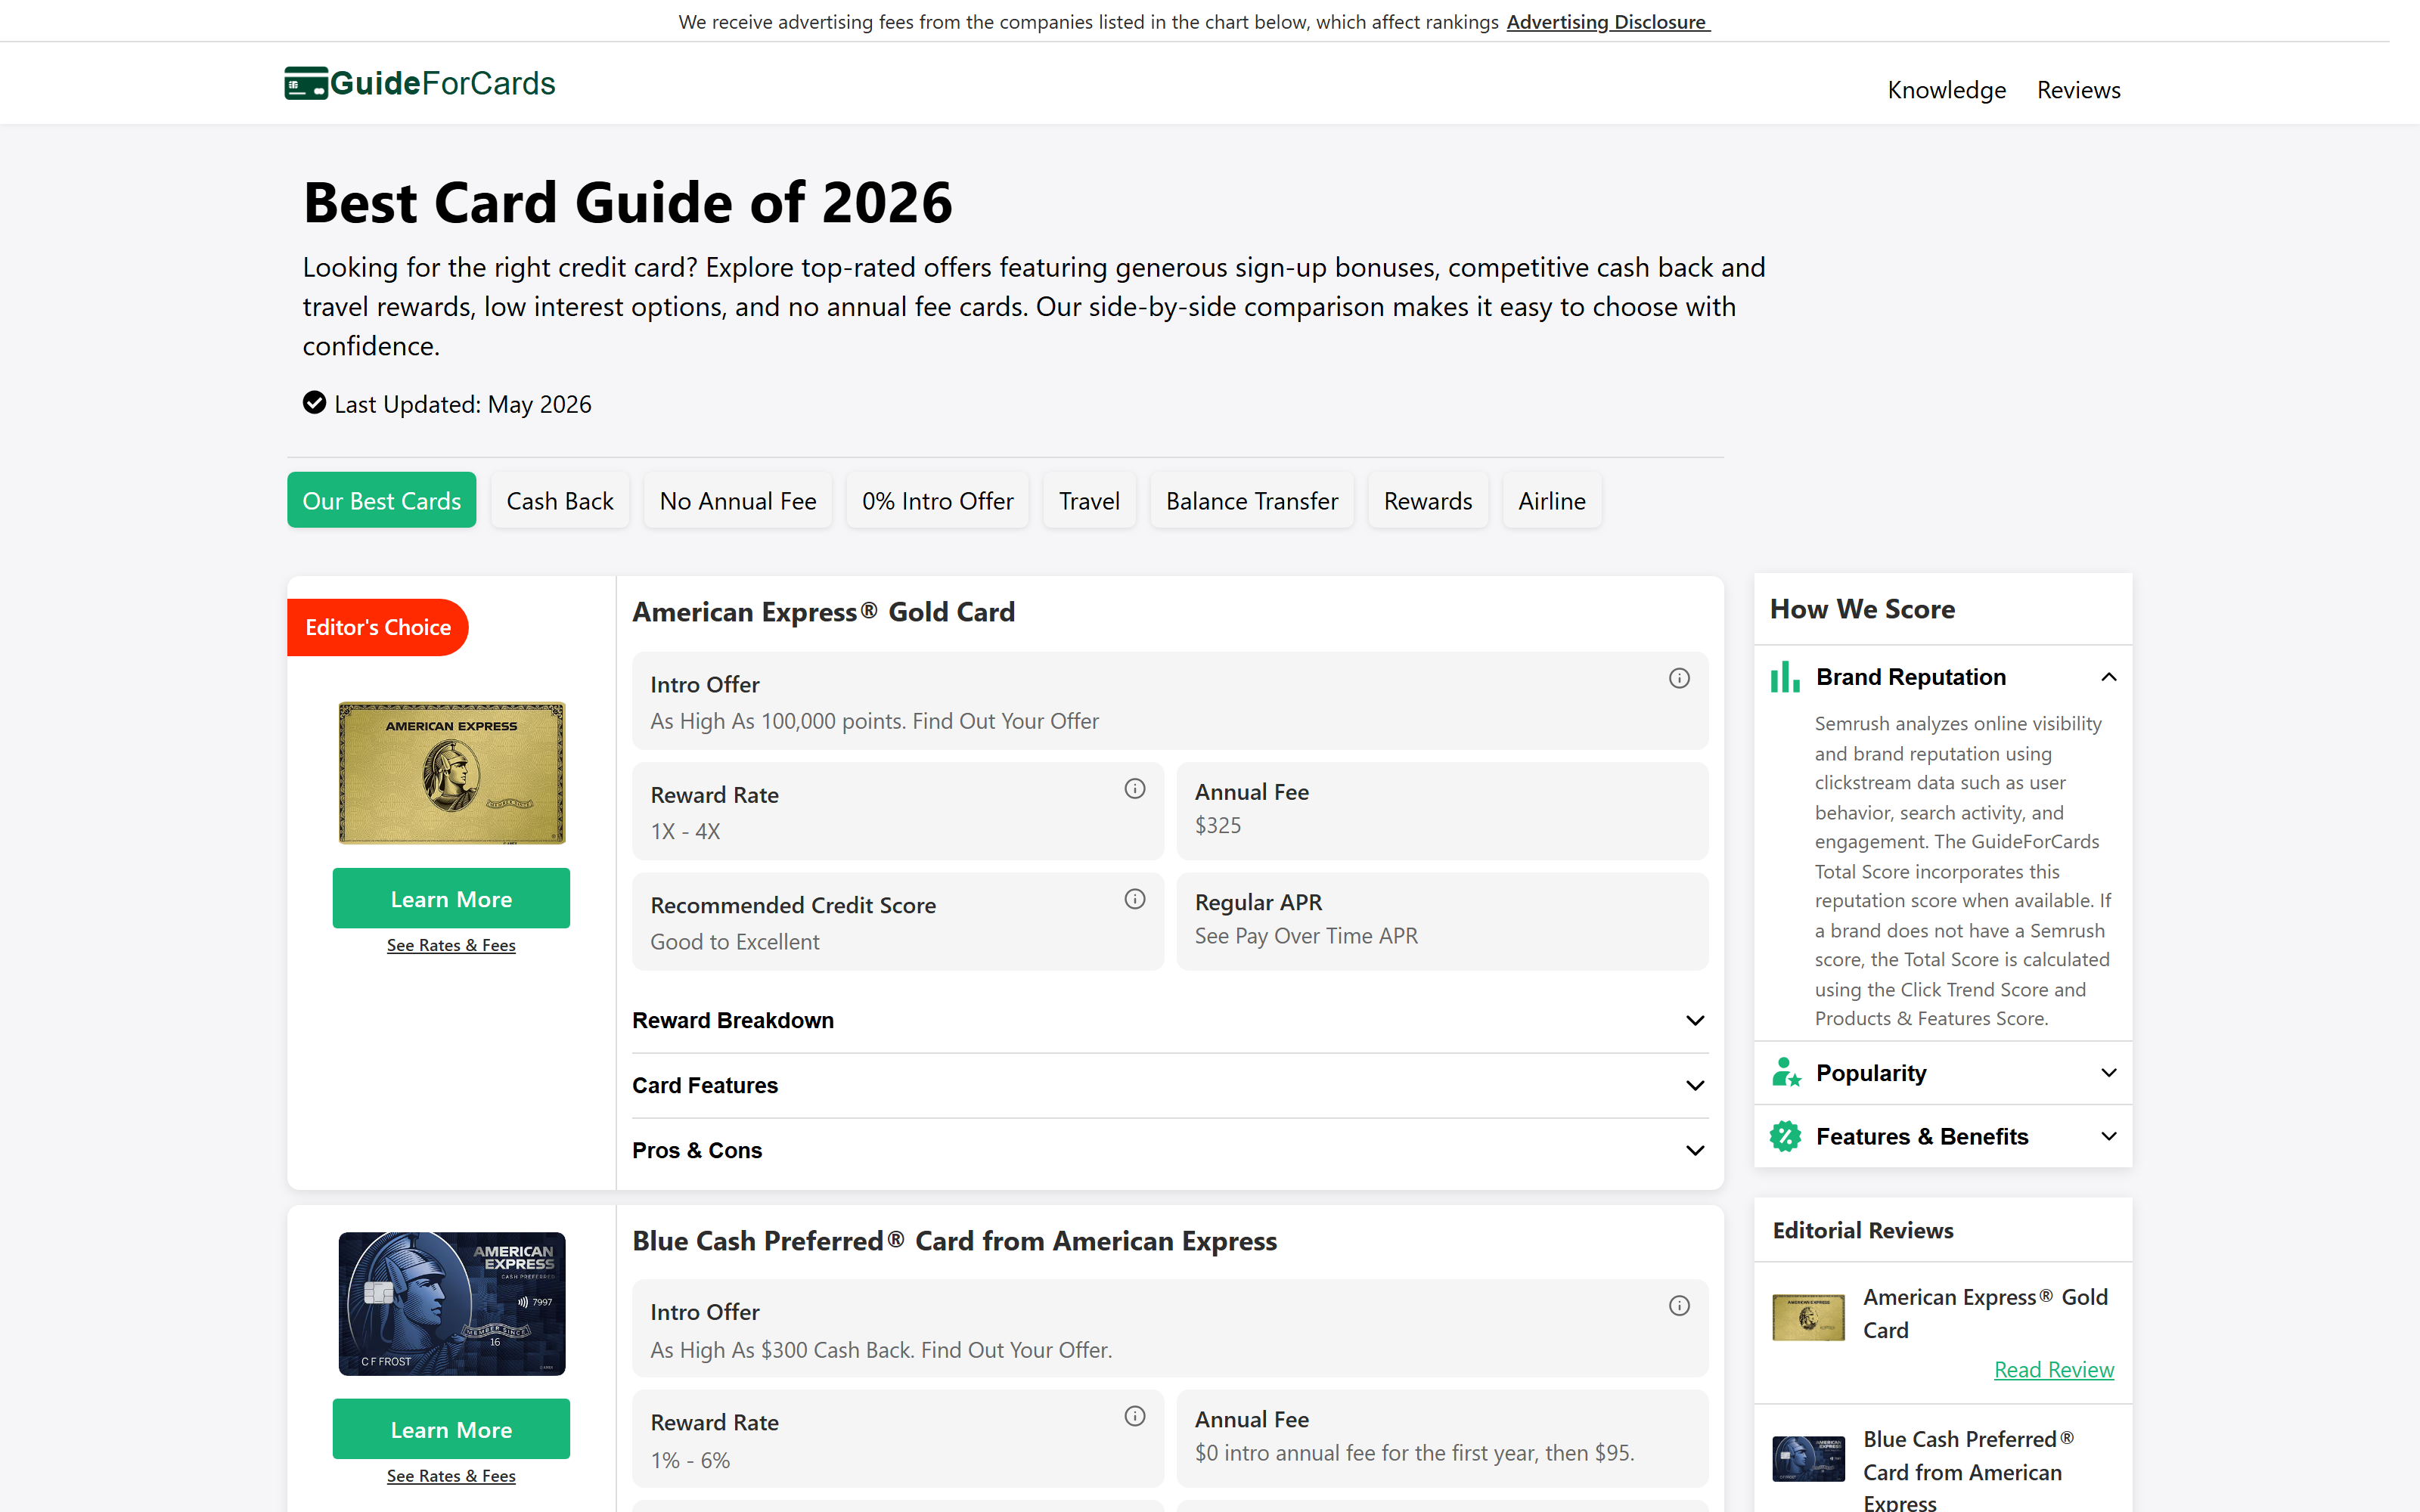Click the Intro Offer info icon for Gold Card
Image resolution: width=2420 pixels, height=1512 pixels.
click(1679, 678)
